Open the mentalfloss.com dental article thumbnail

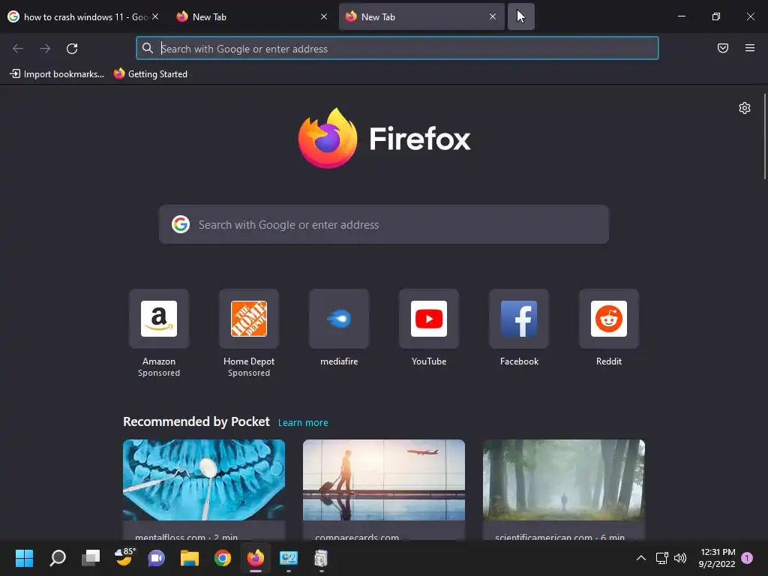pyautogui.click(x=204, y=479)
